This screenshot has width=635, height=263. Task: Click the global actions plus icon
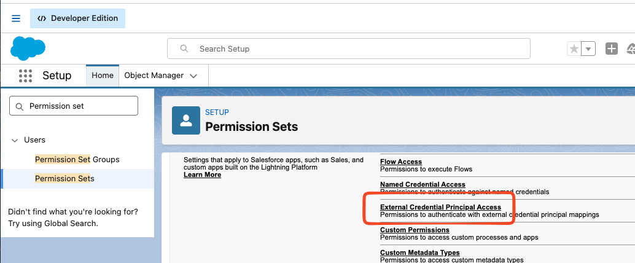pos(612,49)
